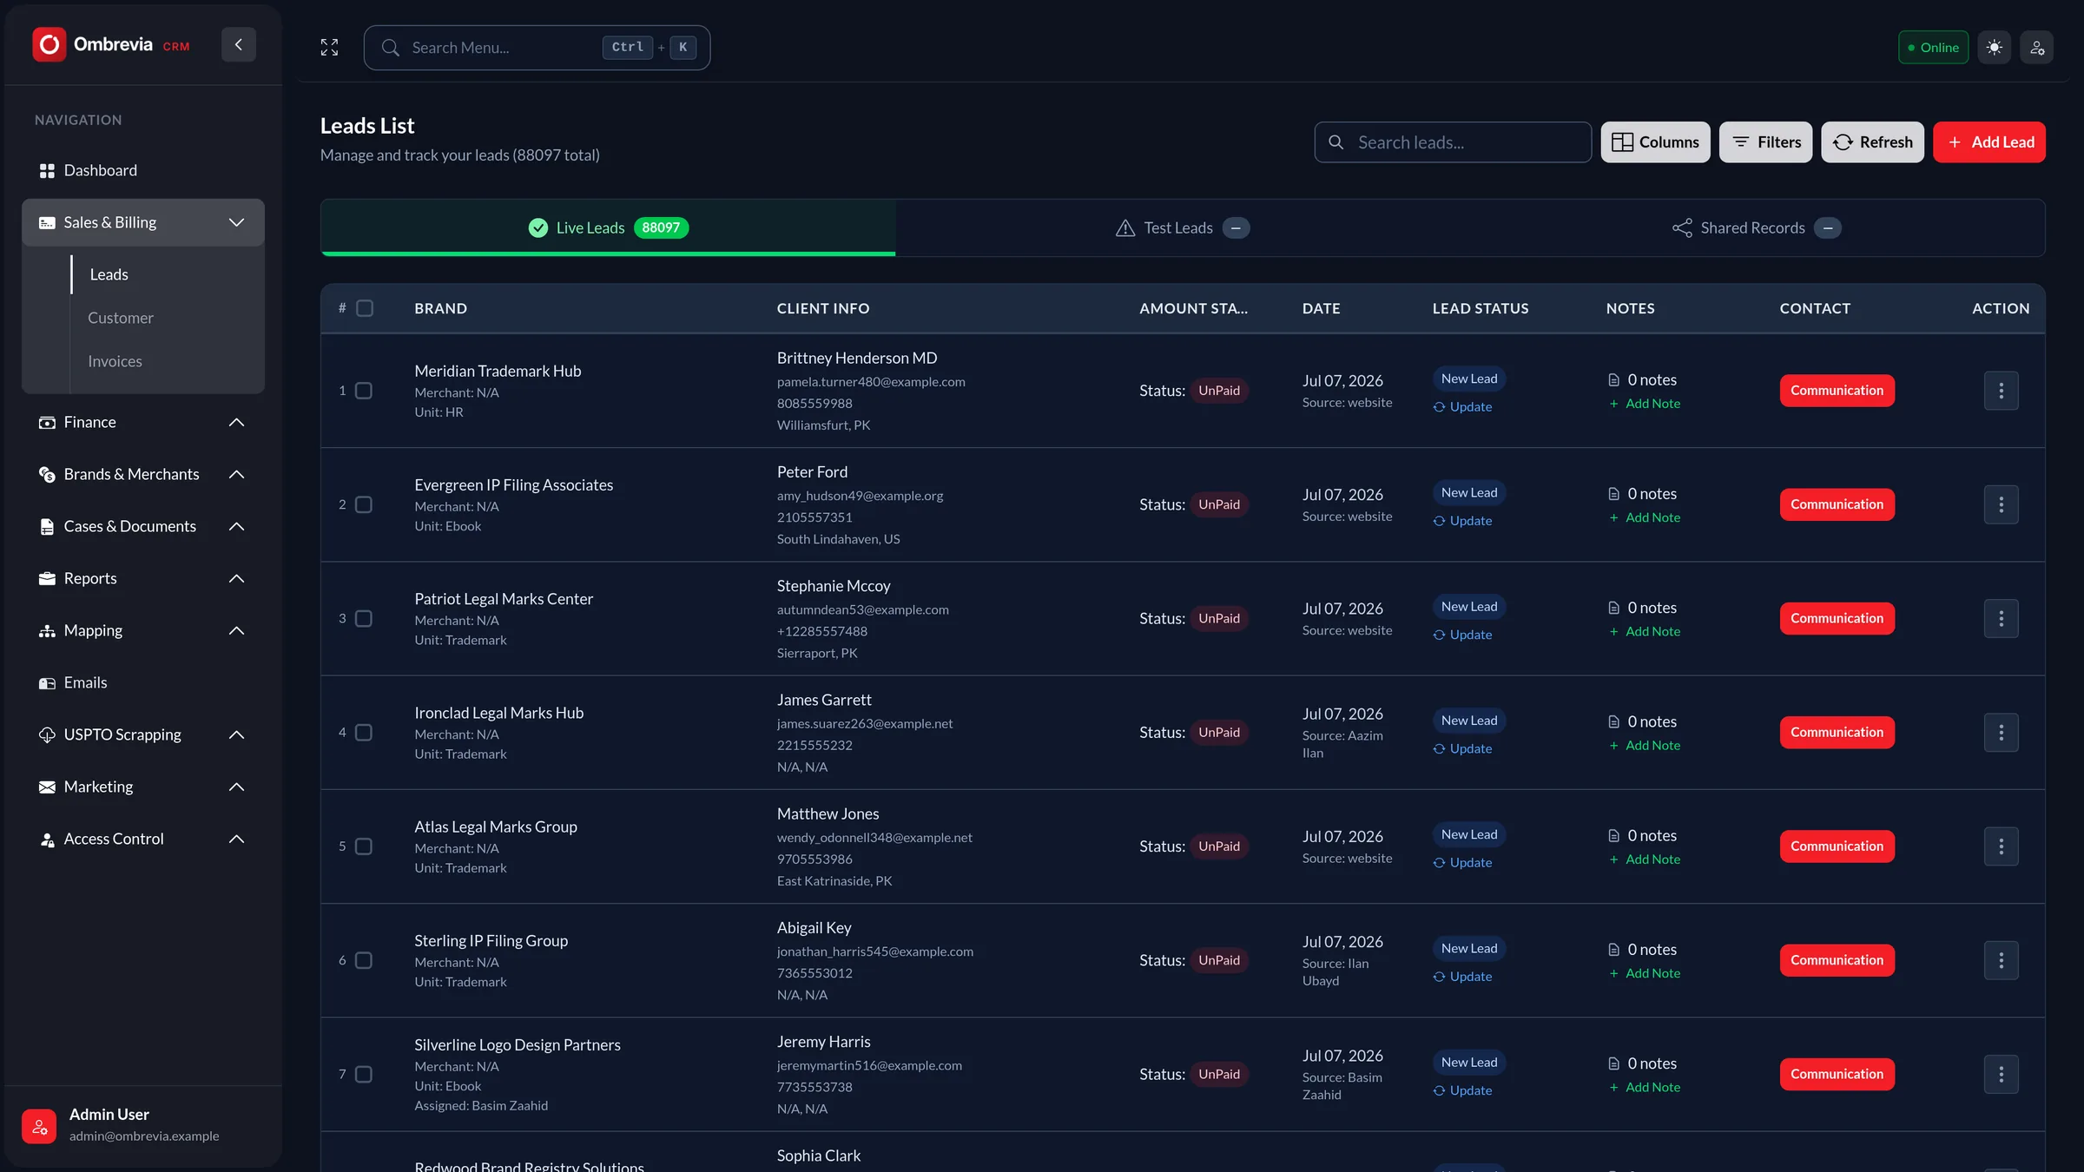
Task: Open the Dashboard navigation item
Action: coord(143,170)
